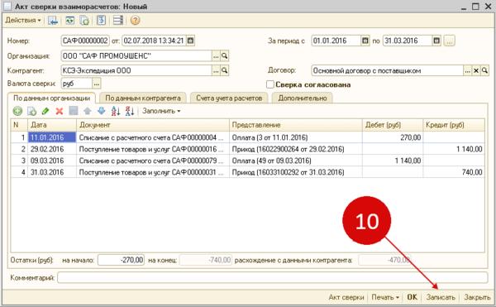Image resolution: width=496 pixels, height=307 pixels.
Task: Click ellipsis button in Контрагент field
Action: tap(216, 70)
